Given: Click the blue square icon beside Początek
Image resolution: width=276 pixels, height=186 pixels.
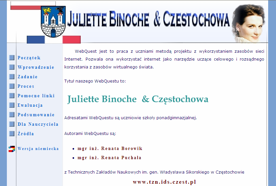Looking at the screenshot, I should click(x=12, y=58).
